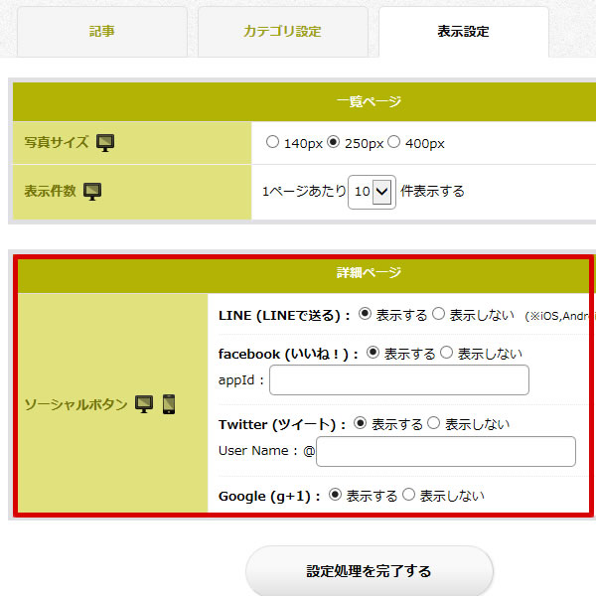Click the monitor icon beside 表示件数
Viewport: 596px width, 596px height.
point(92,191)
